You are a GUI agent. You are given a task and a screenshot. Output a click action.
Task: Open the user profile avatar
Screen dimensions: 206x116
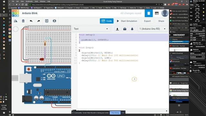tap(165, 13)
